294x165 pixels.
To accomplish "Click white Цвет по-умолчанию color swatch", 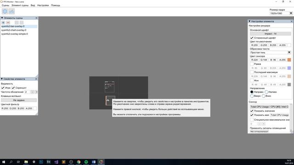I will (x=289, y=45).
